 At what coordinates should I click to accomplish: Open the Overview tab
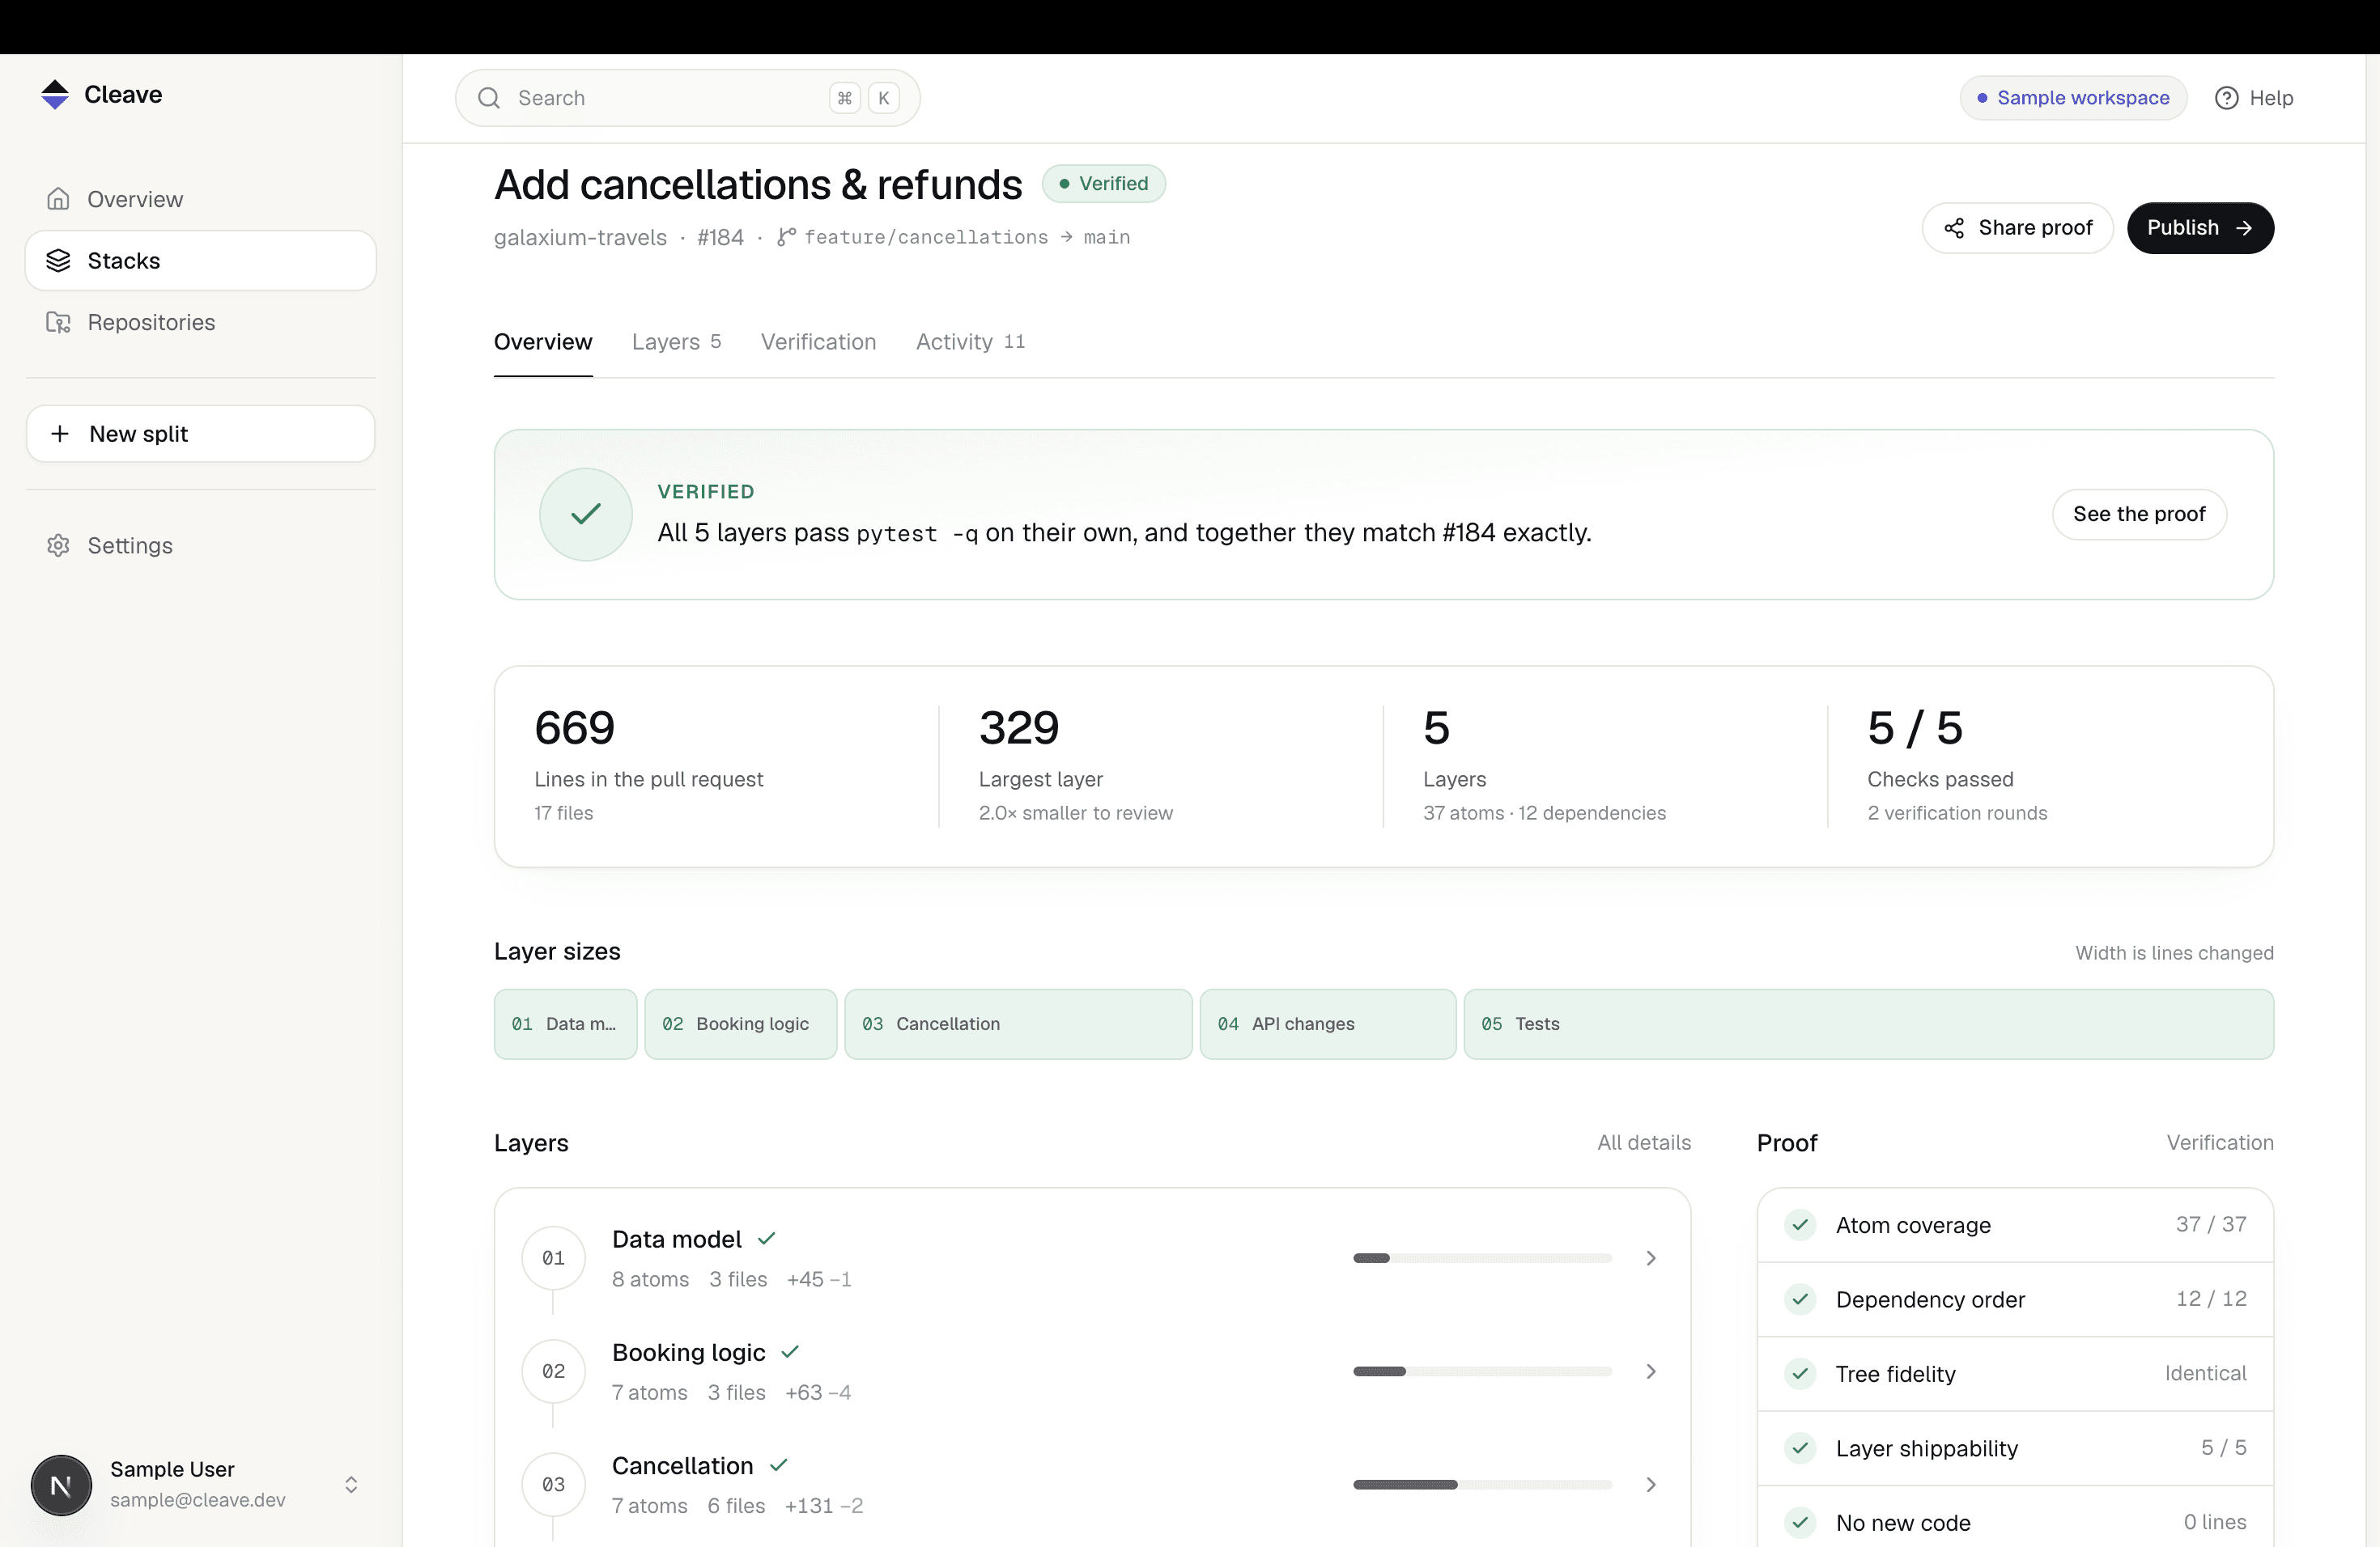pos(543,341)
